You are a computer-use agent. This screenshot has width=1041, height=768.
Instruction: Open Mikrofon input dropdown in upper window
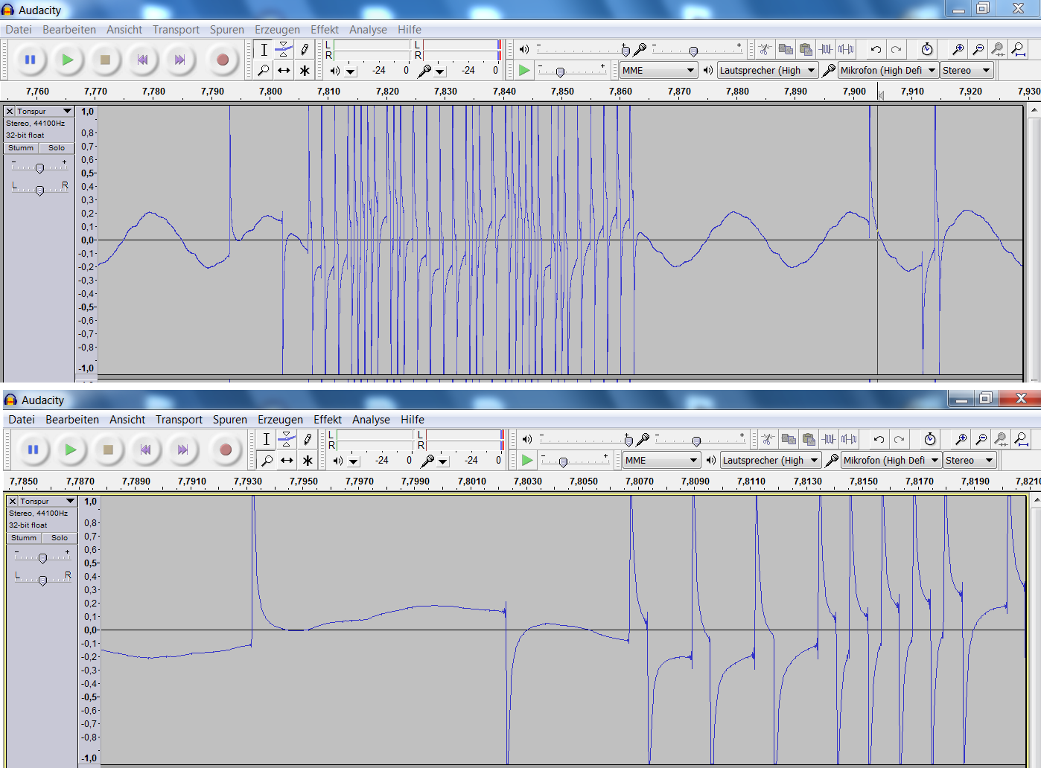[x=888, y=70]
